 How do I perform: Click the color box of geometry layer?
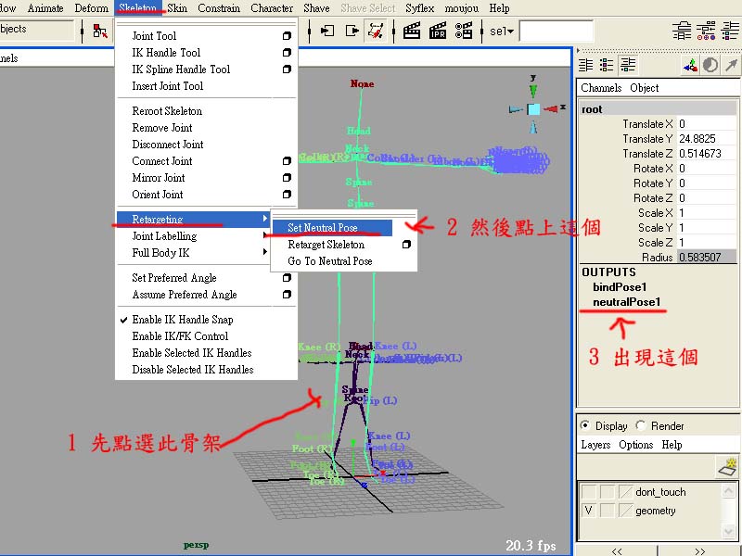[x=625, y=511]
